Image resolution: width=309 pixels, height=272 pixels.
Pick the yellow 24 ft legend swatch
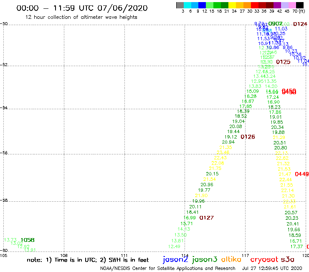(x=232, y=5)
